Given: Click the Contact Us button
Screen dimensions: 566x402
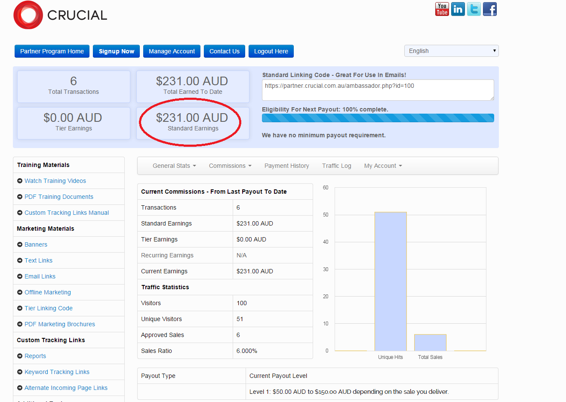Looking at the screenshot, I should (x=225, y=51).
